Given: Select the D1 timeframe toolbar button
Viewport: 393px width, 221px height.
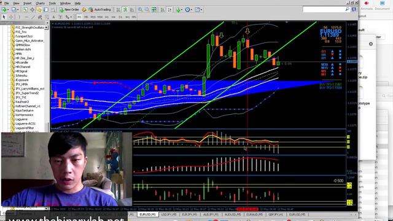Looking at the screenshot, I should (x=120, y=17).
